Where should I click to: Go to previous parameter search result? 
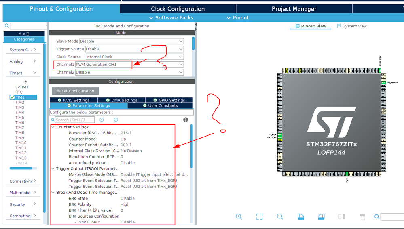(102, 120)
